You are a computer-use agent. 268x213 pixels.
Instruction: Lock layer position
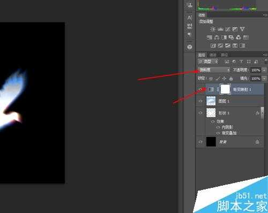(225, 79)
